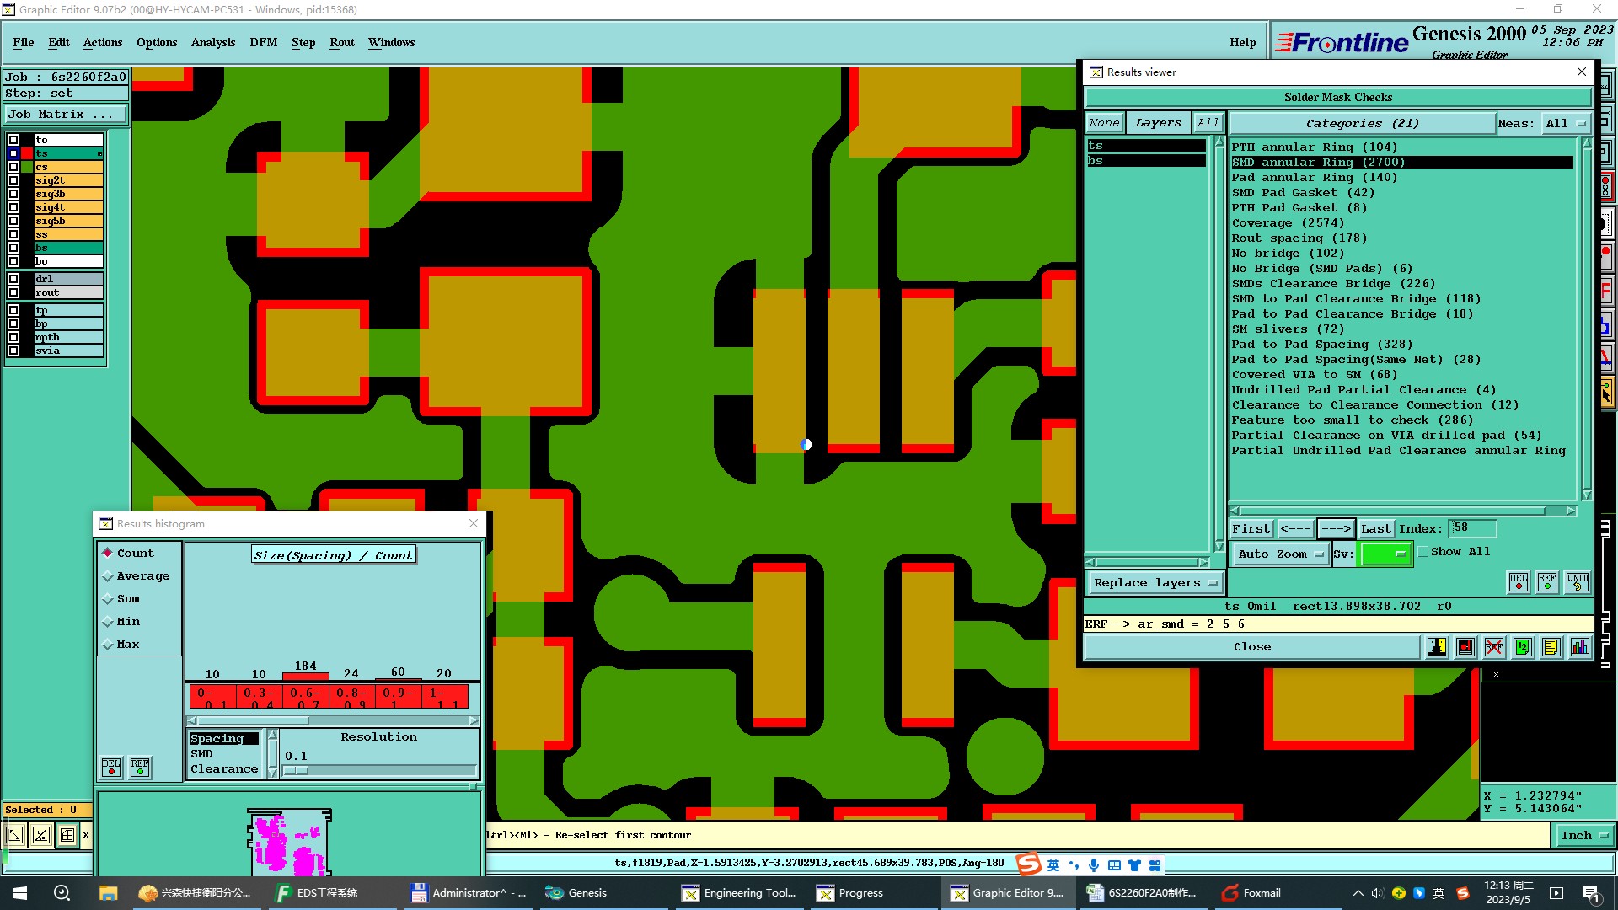Click the green 12 page icon

point(1522,647)
